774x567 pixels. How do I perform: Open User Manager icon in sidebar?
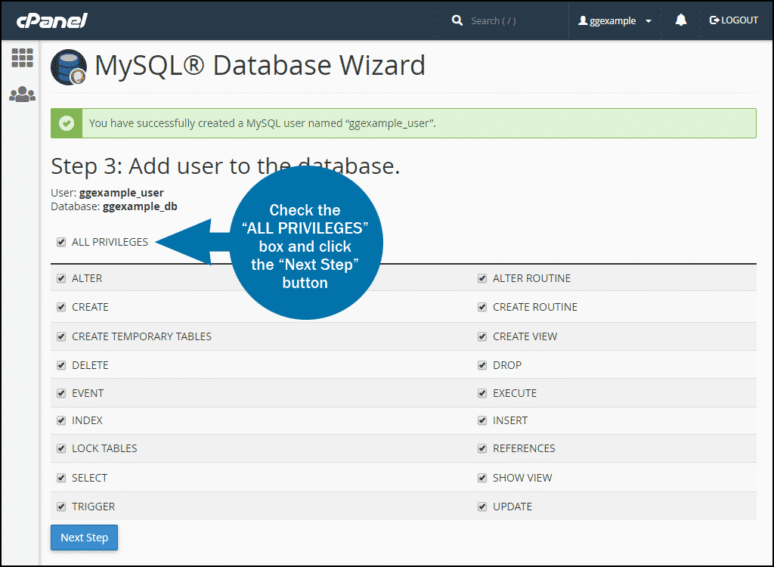[22, 94]
